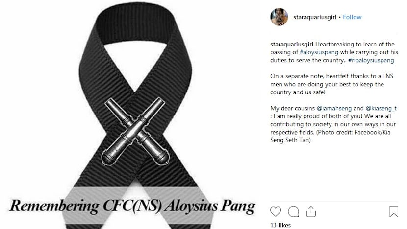The image size is (407, 229).
Task: Click the crossed cannons emblem on ribbon
Action: point(135,132)
